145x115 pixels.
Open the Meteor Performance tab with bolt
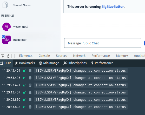tap(102, 63)
